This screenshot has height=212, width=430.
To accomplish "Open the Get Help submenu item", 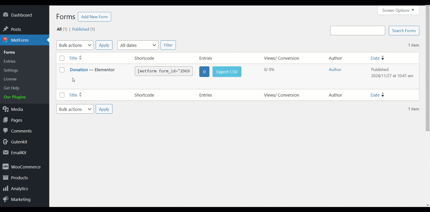I will coord(11,88).
